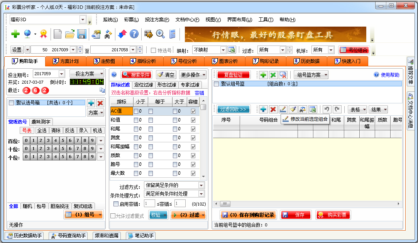Expand 组号篮方案 dropdown

tap(311, 75)
